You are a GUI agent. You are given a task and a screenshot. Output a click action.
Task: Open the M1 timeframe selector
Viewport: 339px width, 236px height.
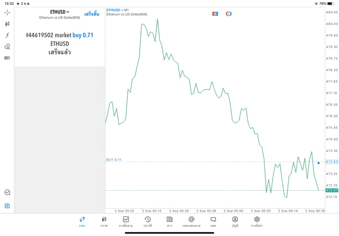click(x=7, y=58)
